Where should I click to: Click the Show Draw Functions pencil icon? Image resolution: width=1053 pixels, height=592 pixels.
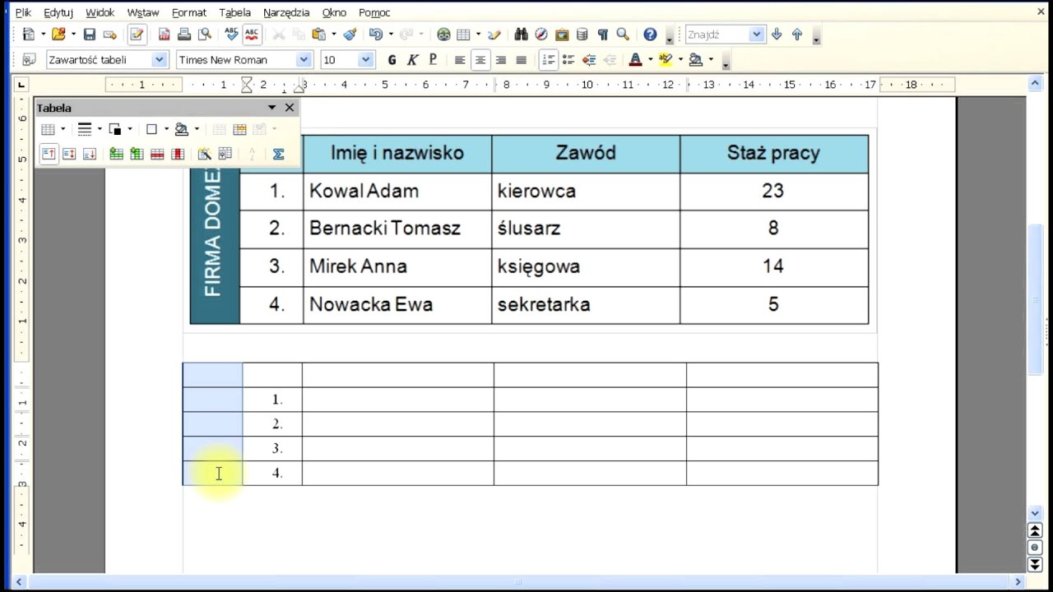point(494,35)
